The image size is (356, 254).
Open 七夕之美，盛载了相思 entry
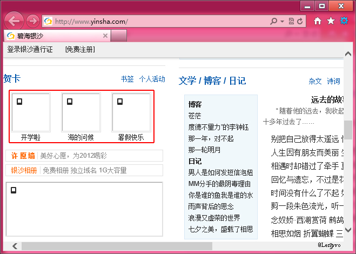pyautogui.click(x=220, y=229)
